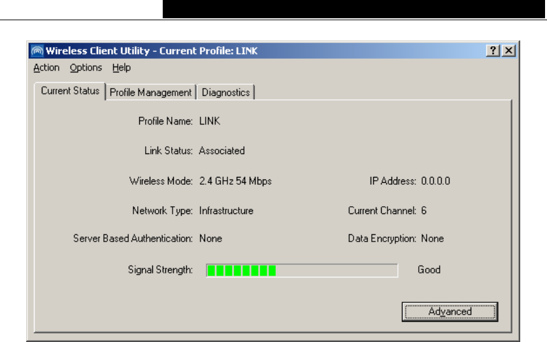Click the 'Wireless Mode:' label
Image resolution: width=547 pixels, height=342 pixels.
click(x=161, y=181)
